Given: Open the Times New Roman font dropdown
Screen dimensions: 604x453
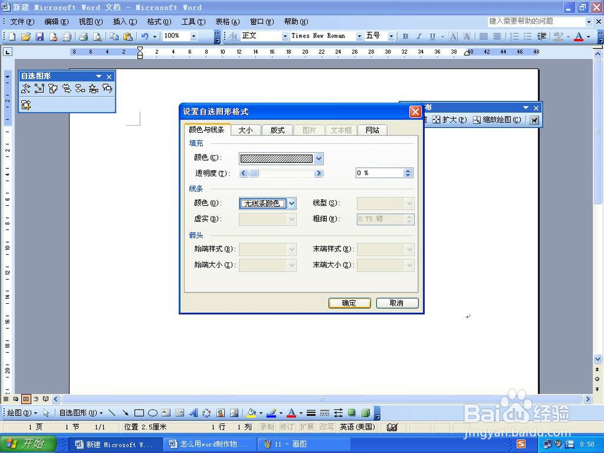Looking at the screenshot, I should tap(359, 36).
